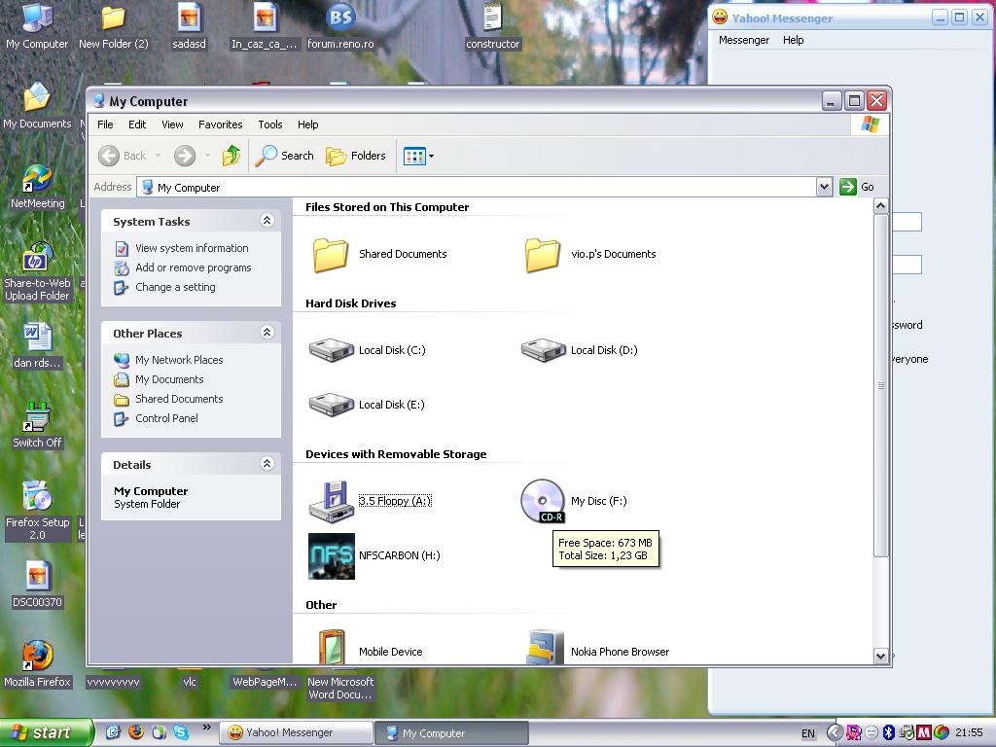This screenshot has width=996, height=747.
Task: Select the 3.5 Floppy (A:) drive icon
Action: [x=331, y=501]
